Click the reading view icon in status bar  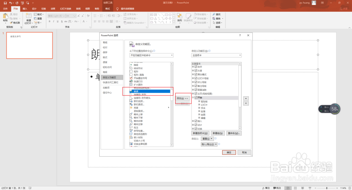point(303,188)
